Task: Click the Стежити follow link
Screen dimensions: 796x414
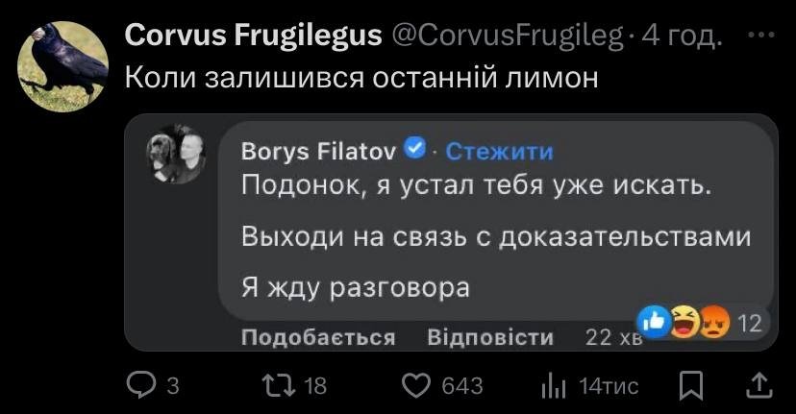Action: click(x=500, y=151)
